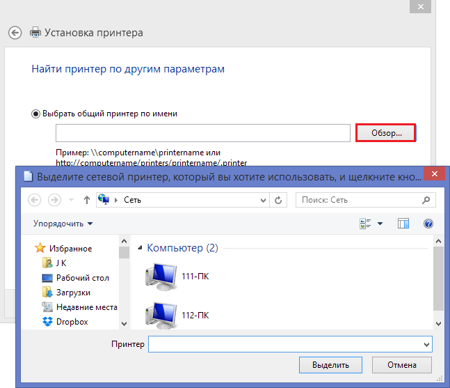Go to Загрузки in the sidebar

click(x=73, y=293)
